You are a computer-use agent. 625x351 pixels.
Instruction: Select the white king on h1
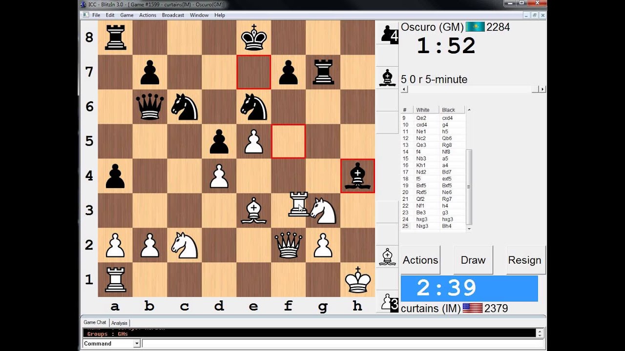[x=358, y=280]
